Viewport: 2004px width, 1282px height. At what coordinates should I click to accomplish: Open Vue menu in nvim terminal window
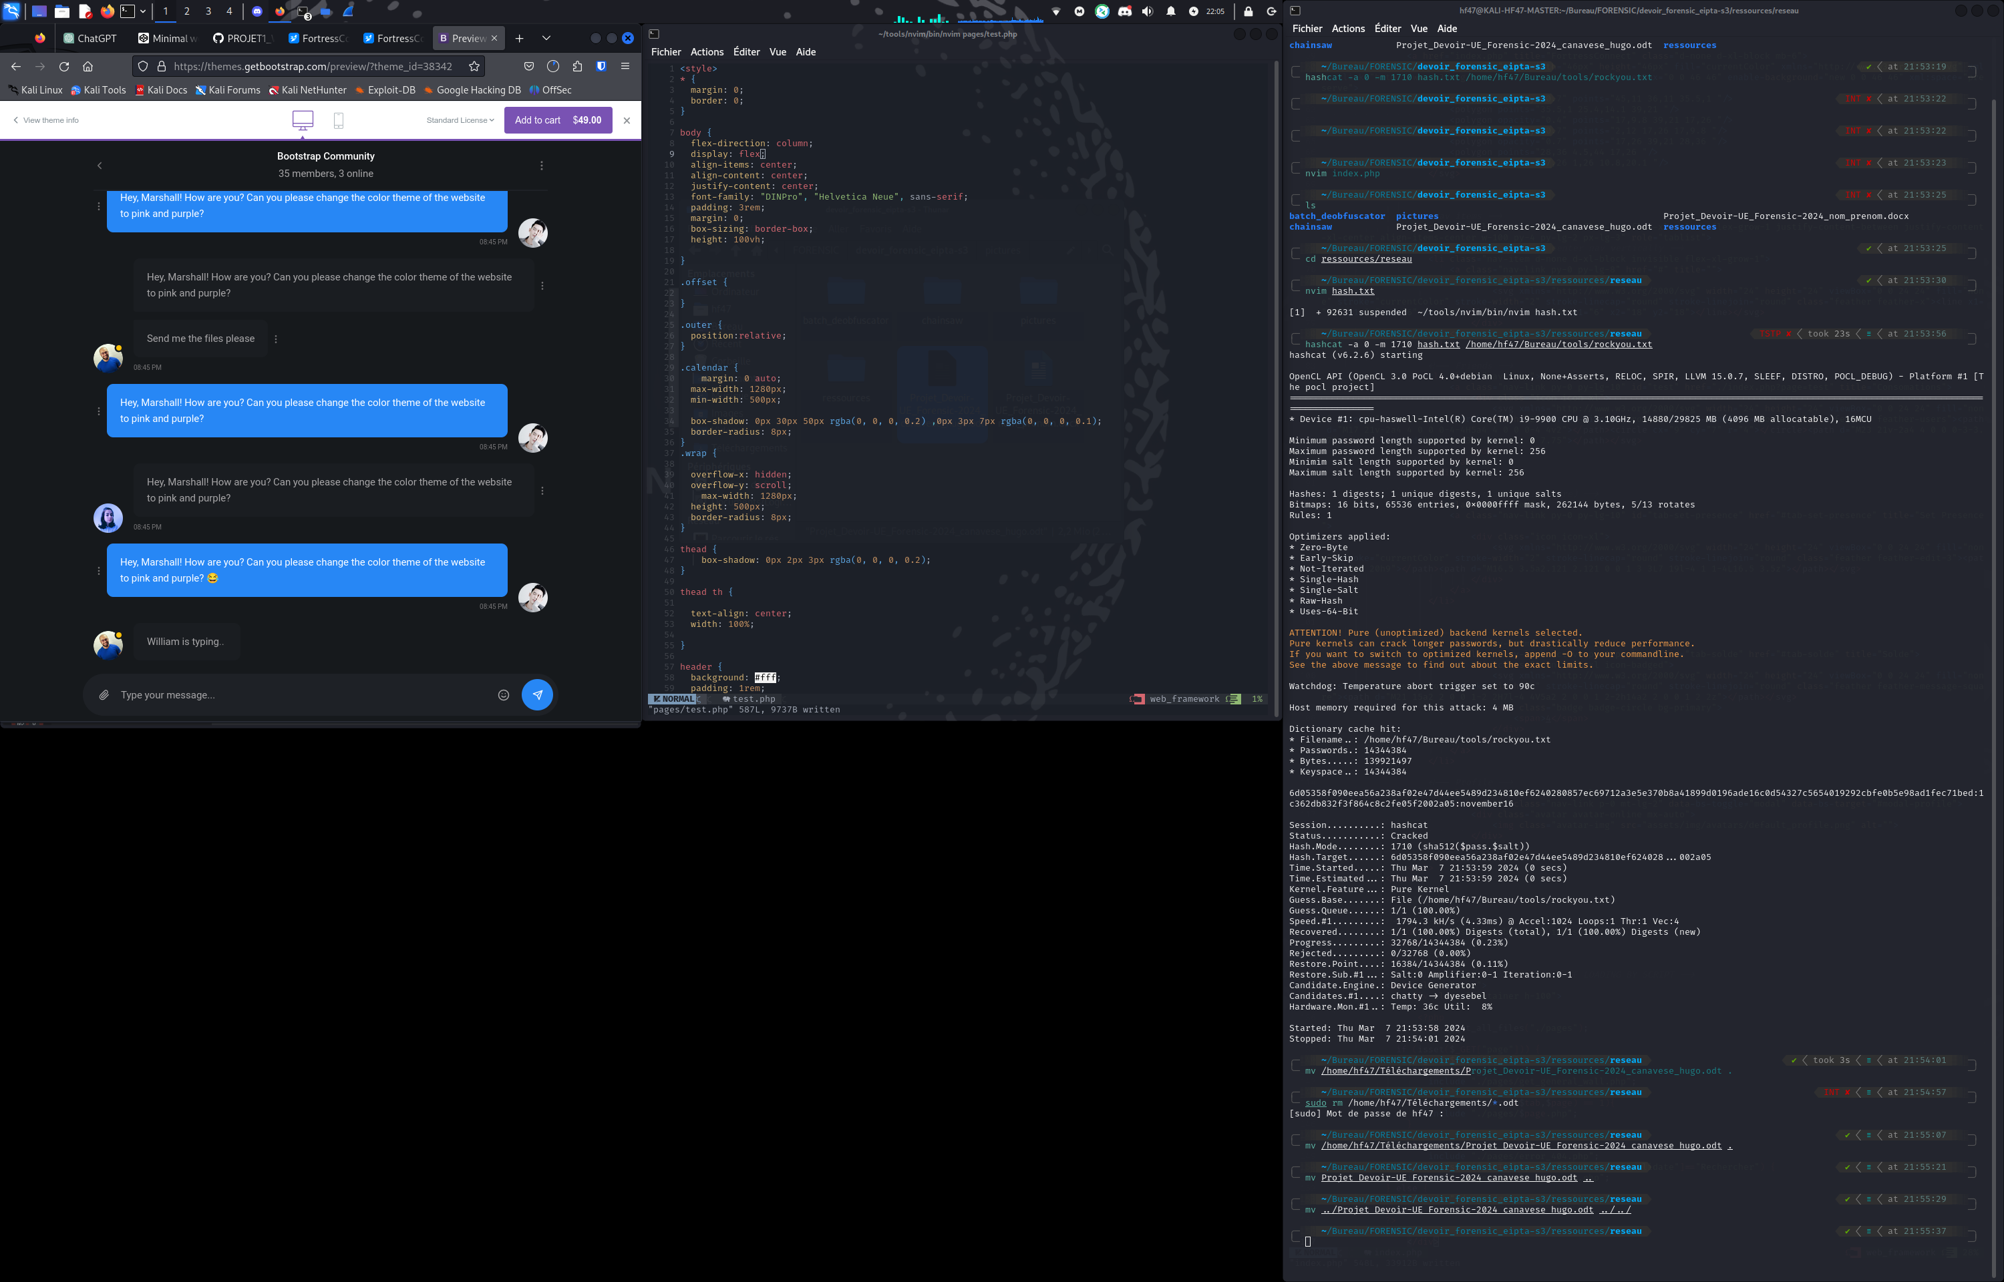coord(778,51)
